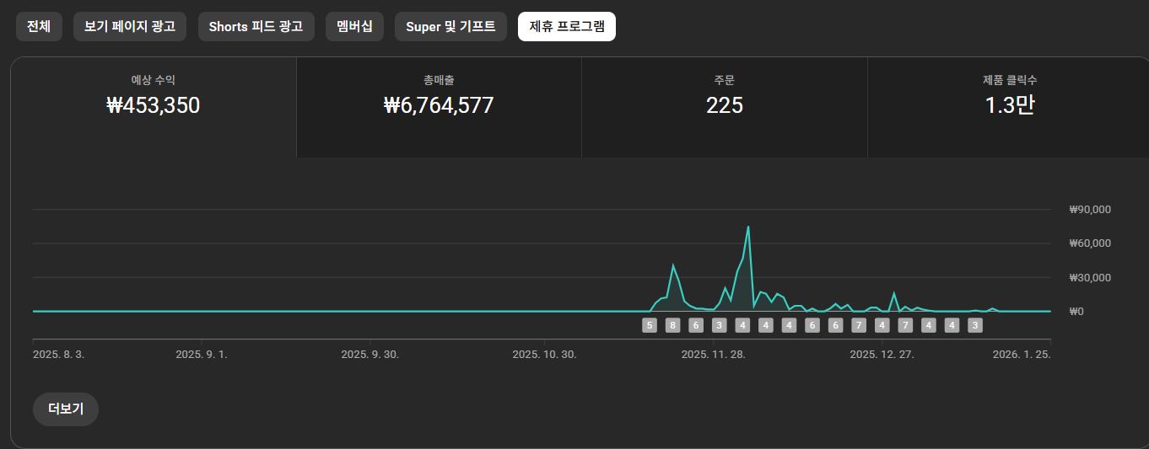Open the 멤버십 revenue filter
The width and height of the screenshot is (1149, 449).
354,26
